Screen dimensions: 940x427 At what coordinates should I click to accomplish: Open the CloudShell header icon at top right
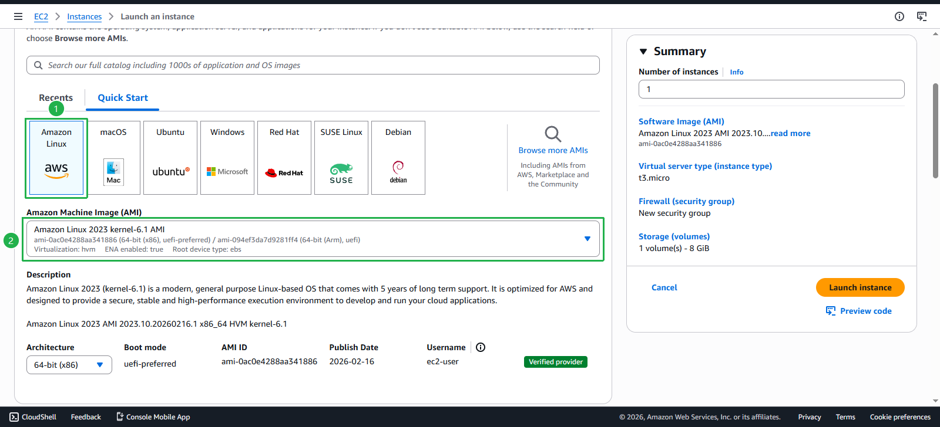[x=922, y=16]
